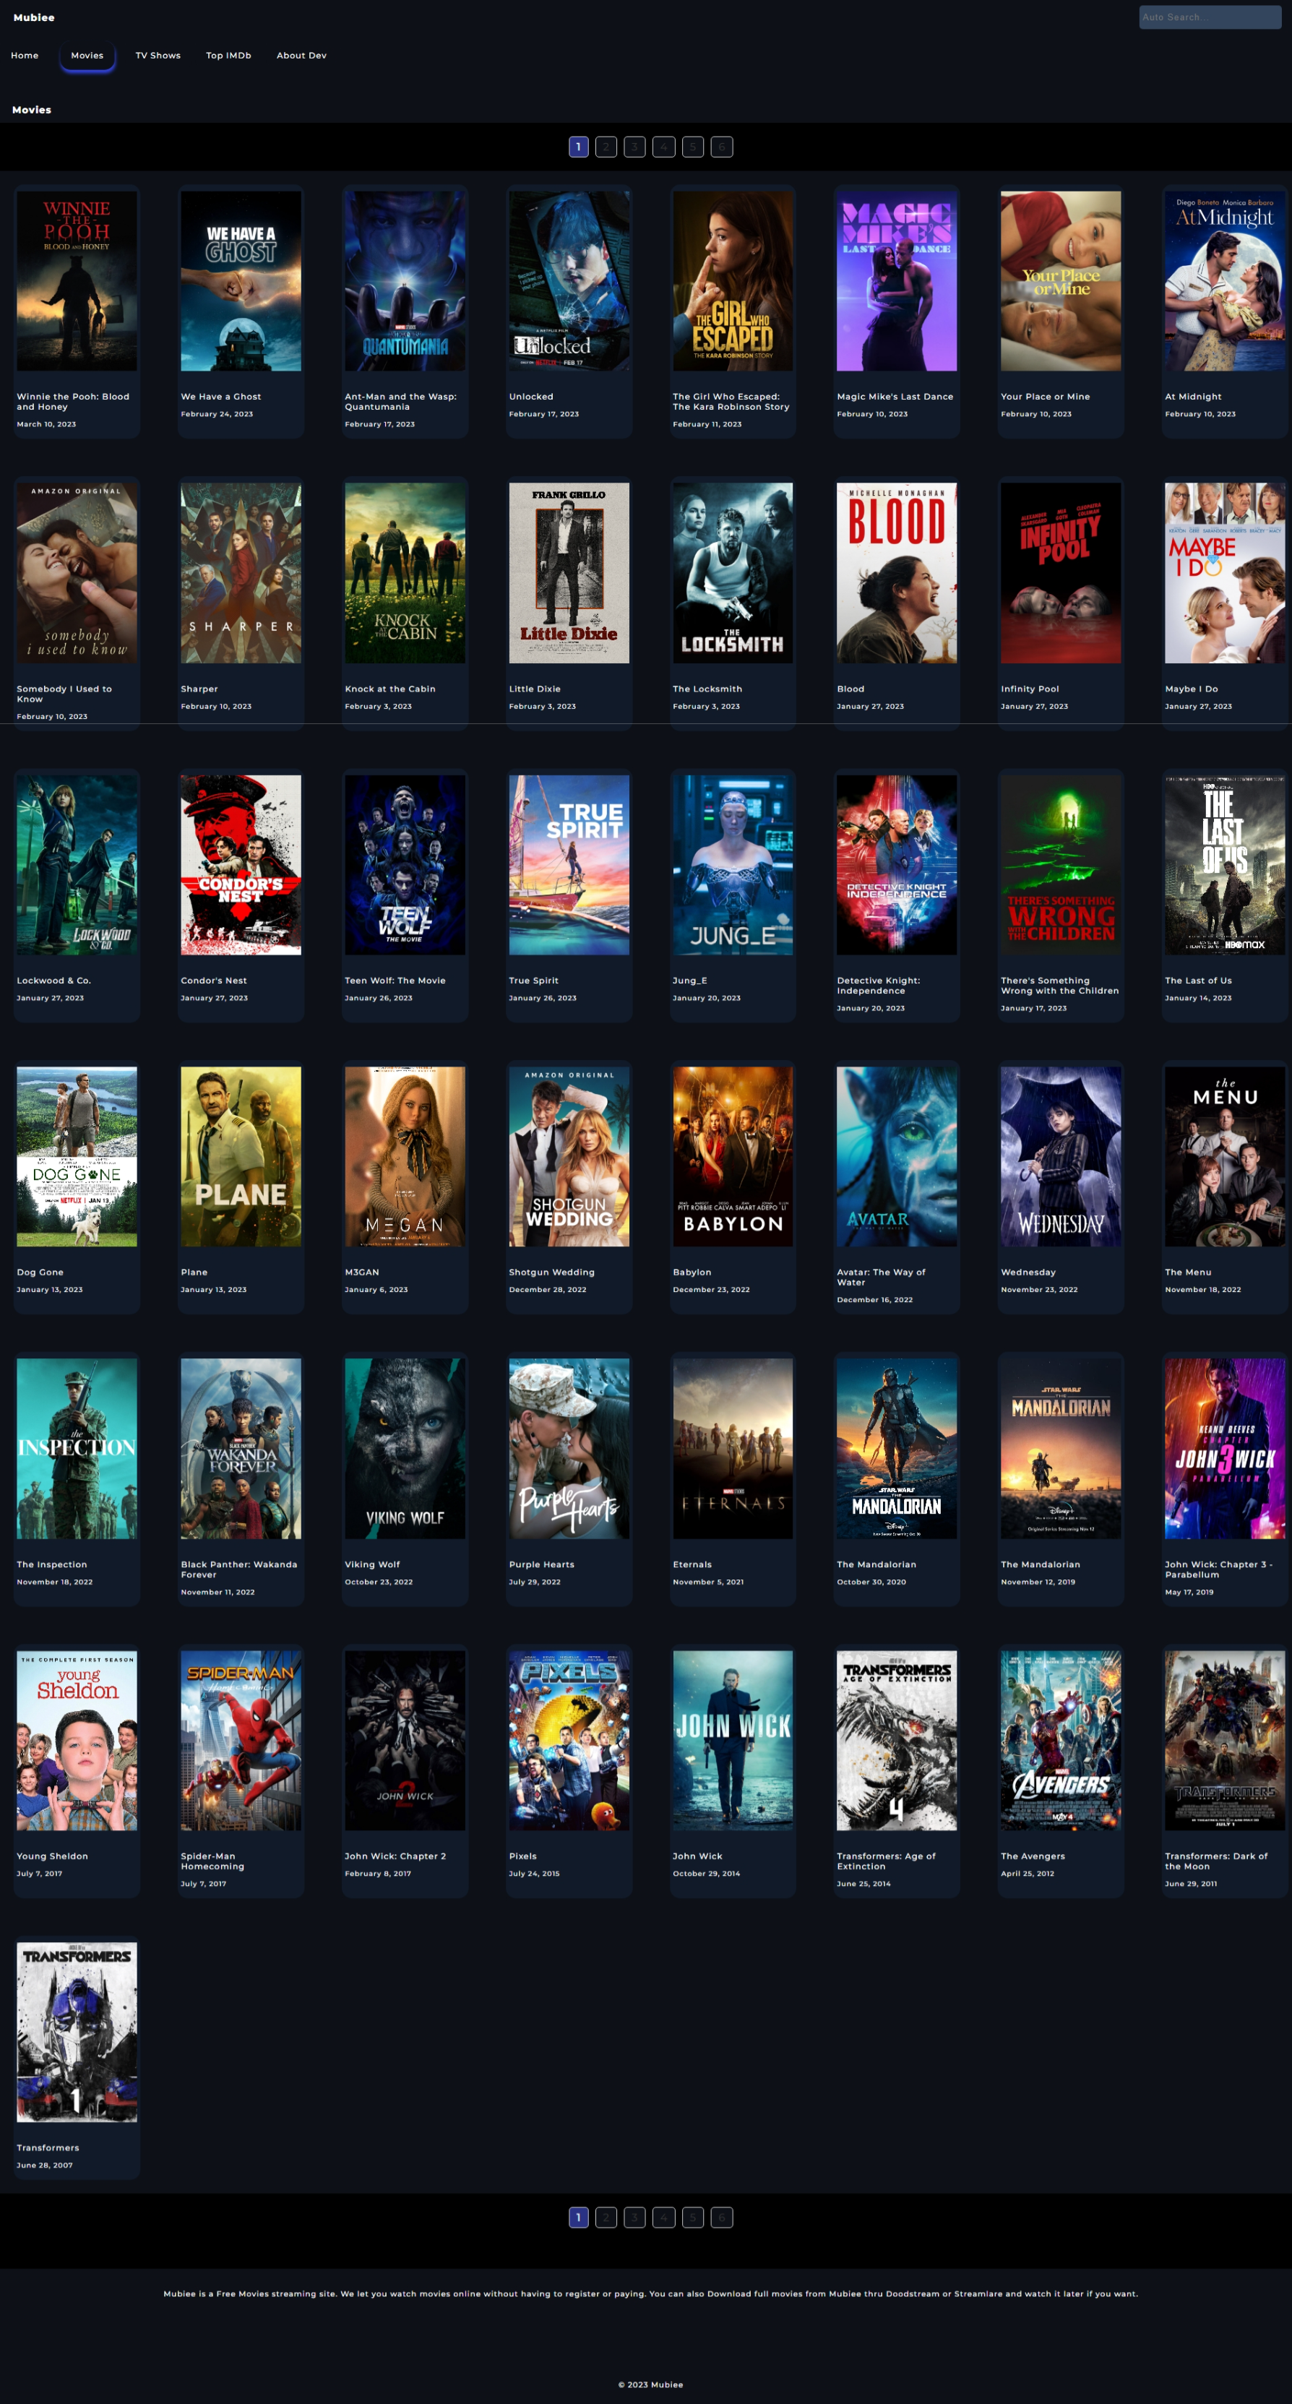
Task: Click the Mubiee site logo
Action: (34, 18)
